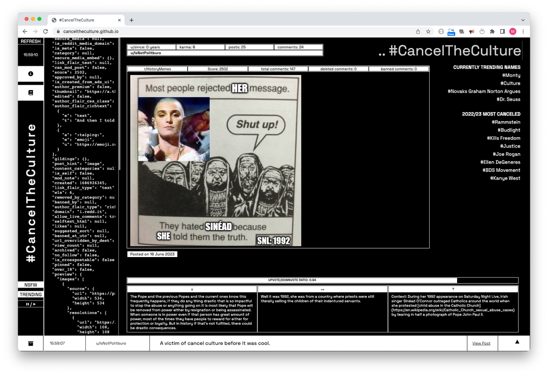The width and height of the screenshot is (548, 375).
Task: Click 'total comments: 147' cell
Action: pos(278,69)
